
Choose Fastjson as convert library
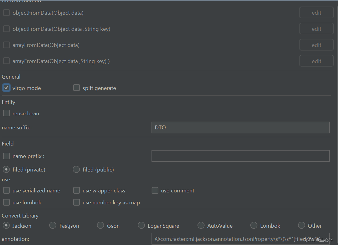53,225
